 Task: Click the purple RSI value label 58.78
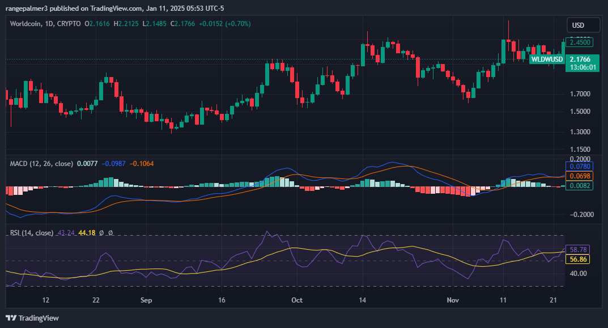577,249
